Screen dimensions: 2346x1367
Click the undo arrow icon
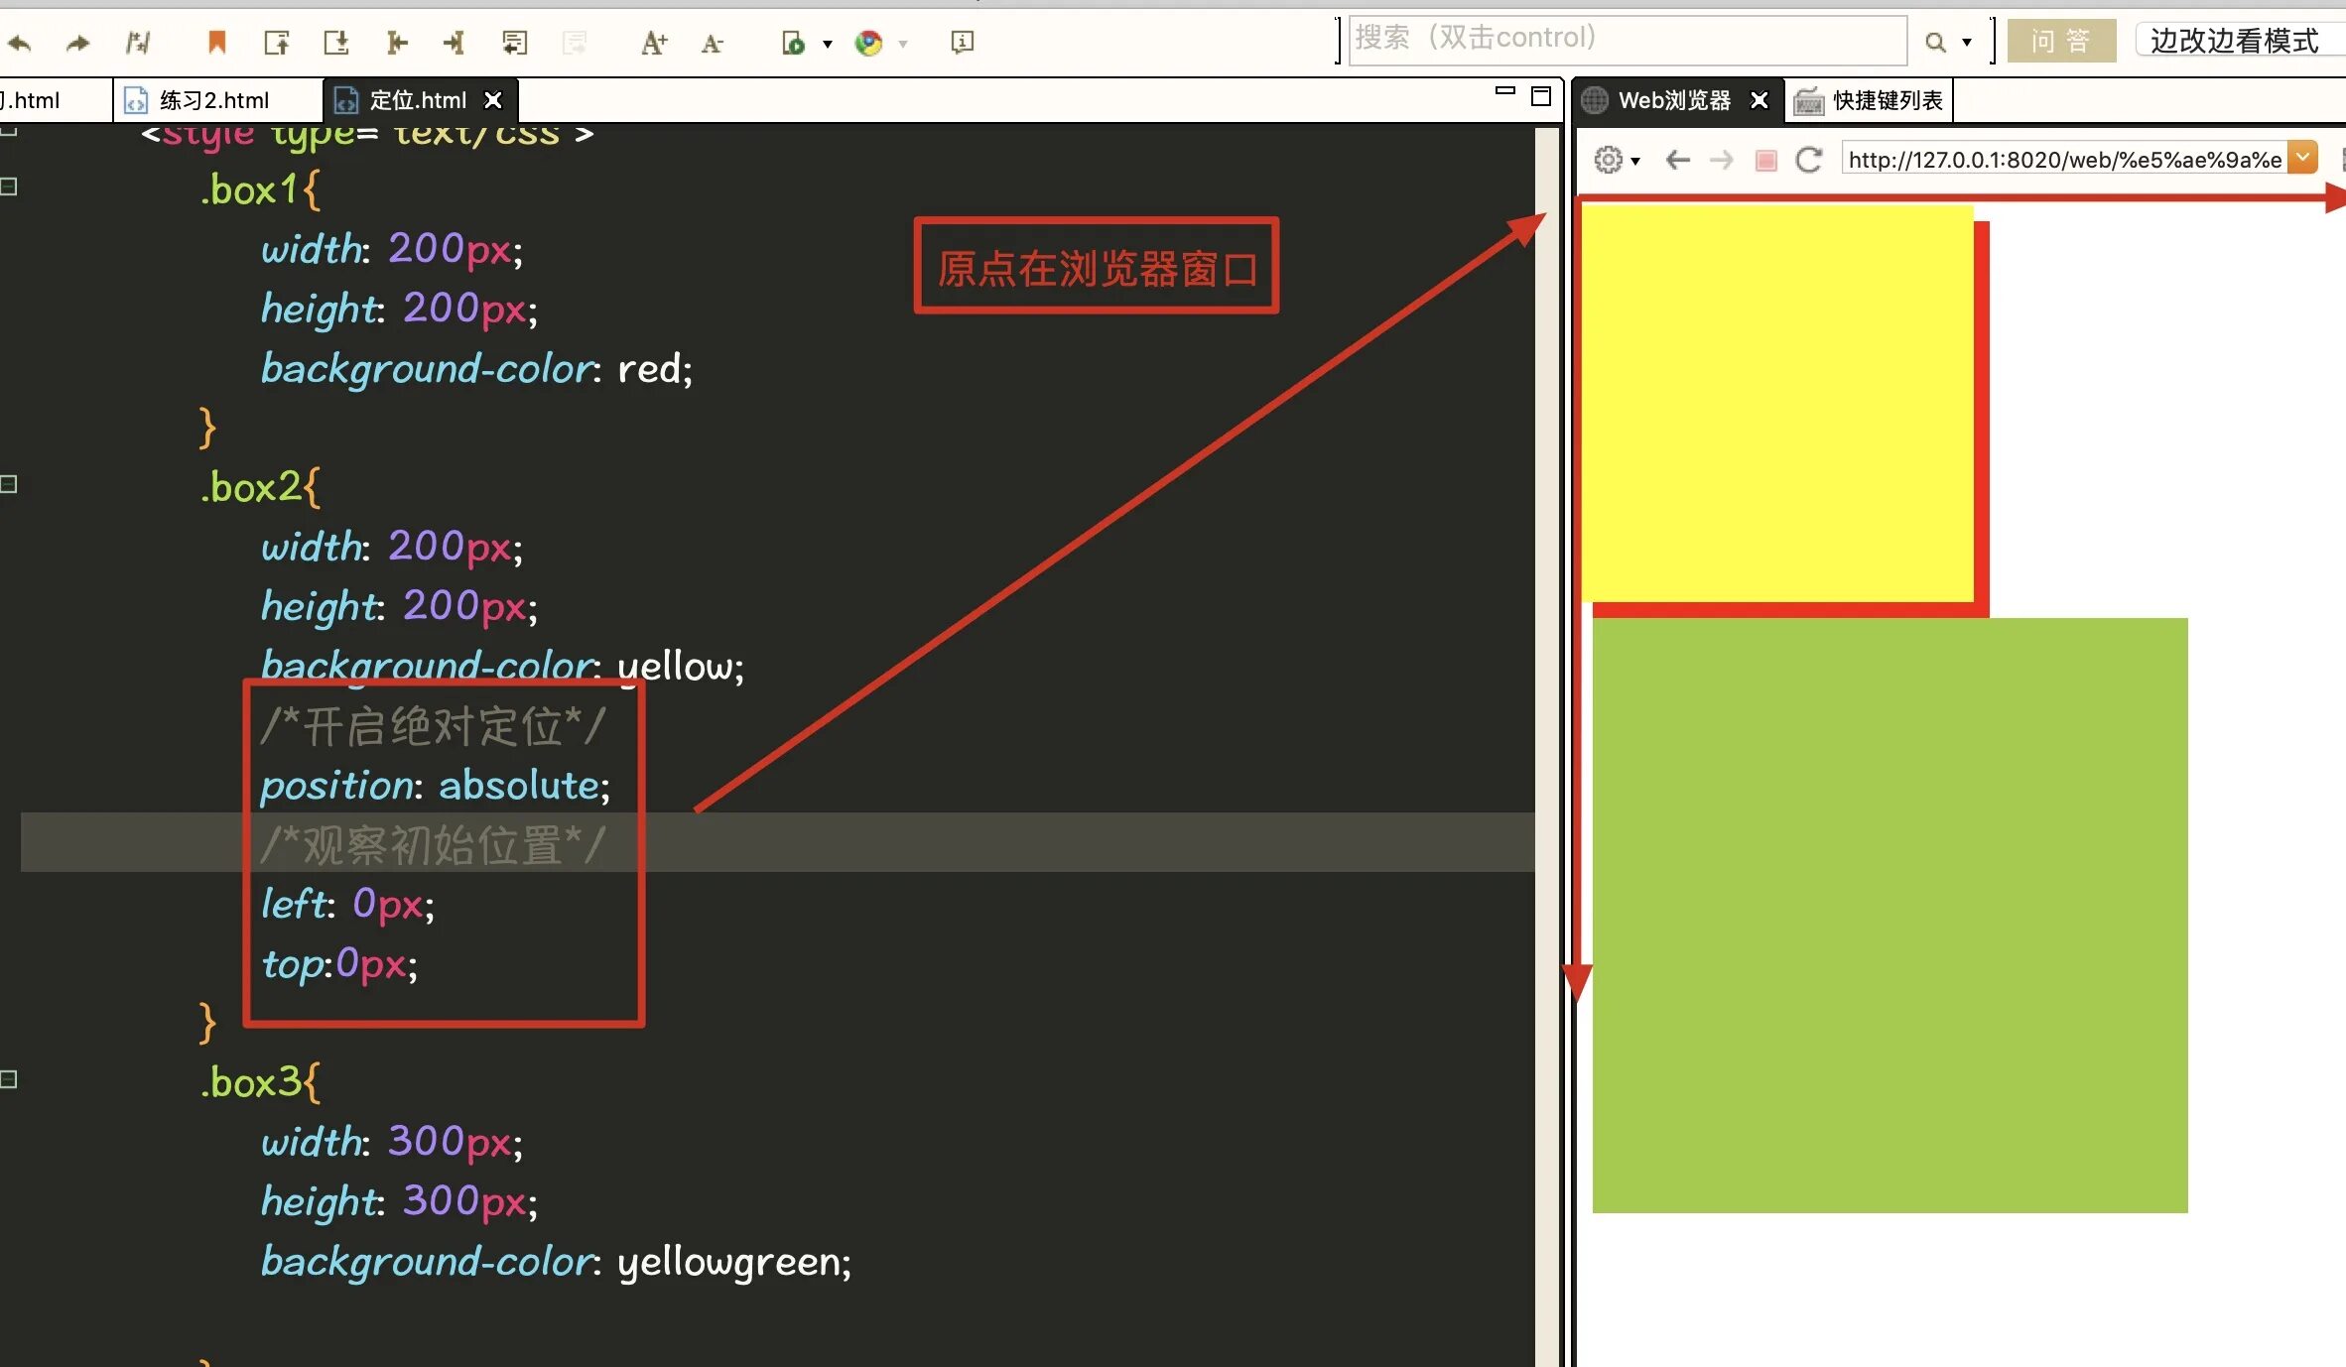pyautogui.click(x=20, y=43)
